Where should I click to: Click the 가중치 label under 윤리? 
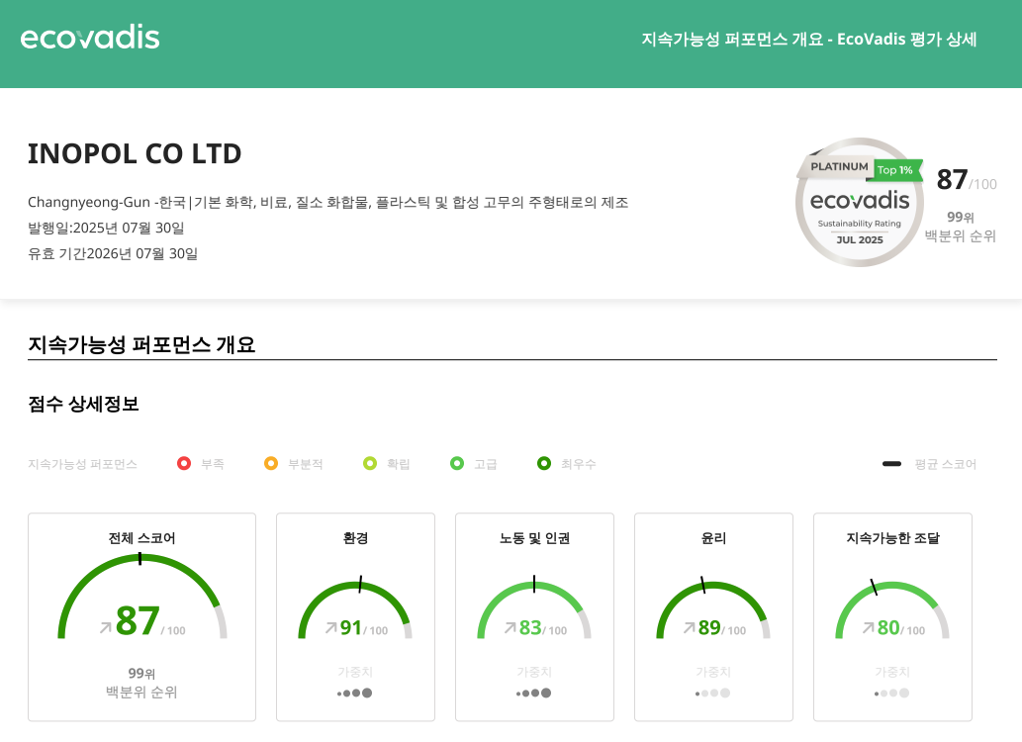point(713,672)
